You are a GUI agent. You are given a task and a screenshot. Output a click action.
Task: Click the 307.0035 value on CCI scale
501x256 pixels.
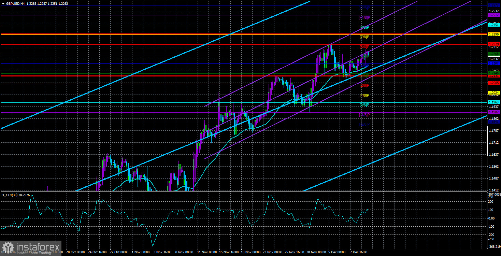(494, 194)
